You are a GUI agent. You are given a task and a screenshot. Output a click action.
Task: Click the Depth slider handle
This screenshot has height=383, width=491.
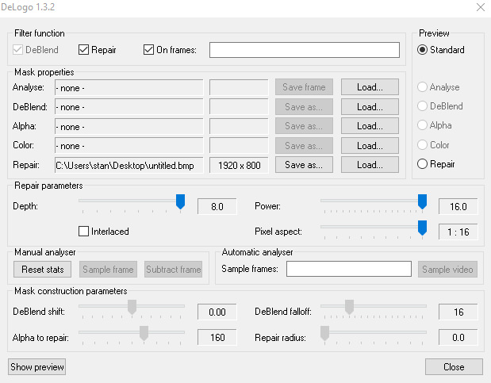[x=180, y=201]
